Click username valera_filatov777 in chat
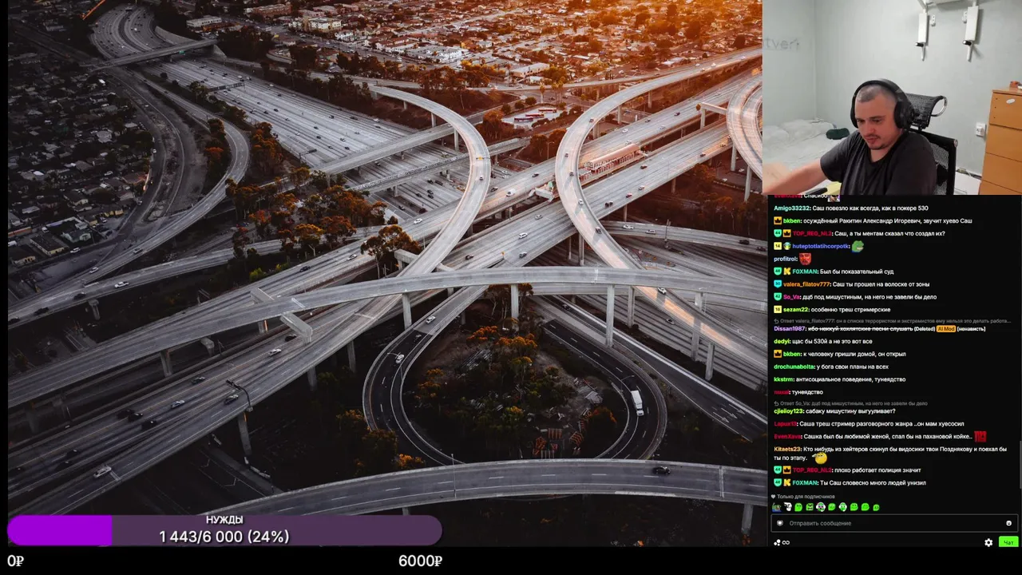This screenshot has height=575, width=1022. tap(807, 284)
